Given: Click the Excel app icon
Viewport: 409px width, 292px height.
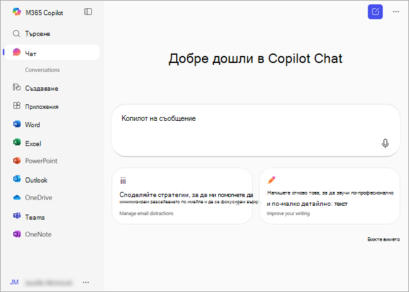Looking at the screenshot, I should 17,142.
